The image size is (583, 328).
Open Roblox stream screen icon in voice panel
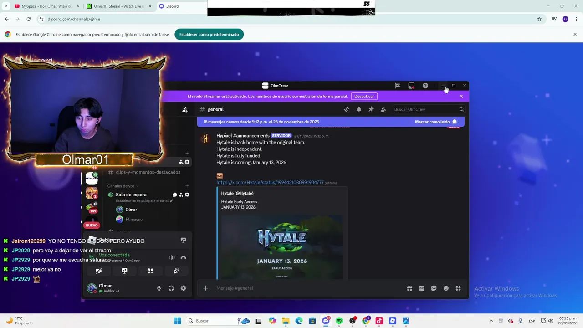click(183, 240)
